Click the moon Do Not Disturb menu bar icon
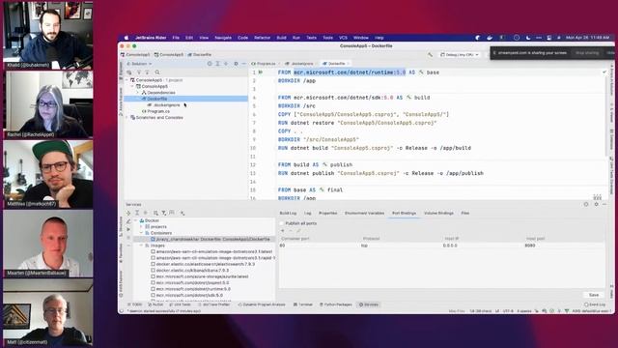618x348 pixels. (528, 38)
